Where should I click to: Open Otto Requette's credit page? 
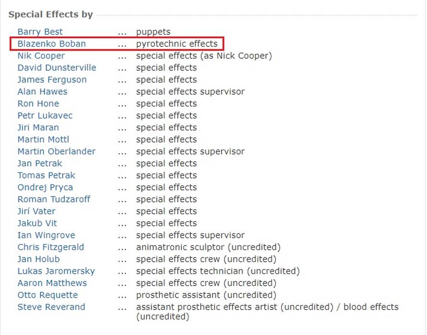[x=47, y=295]
